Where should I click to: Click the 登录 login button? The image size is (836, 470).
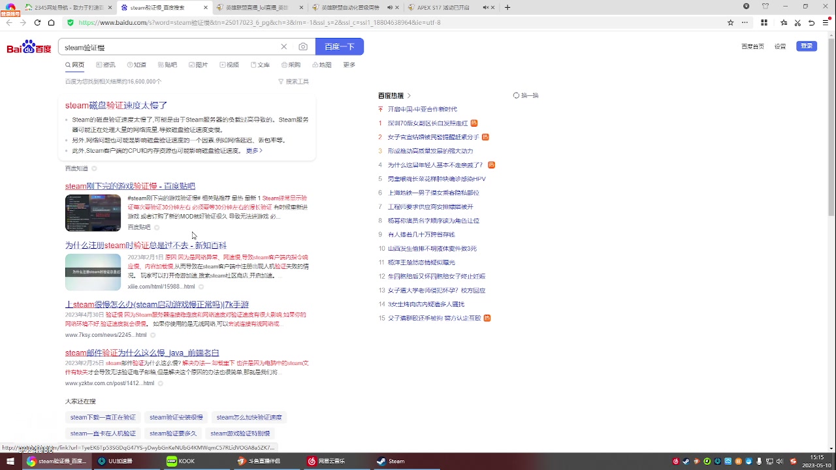(807, 46)
